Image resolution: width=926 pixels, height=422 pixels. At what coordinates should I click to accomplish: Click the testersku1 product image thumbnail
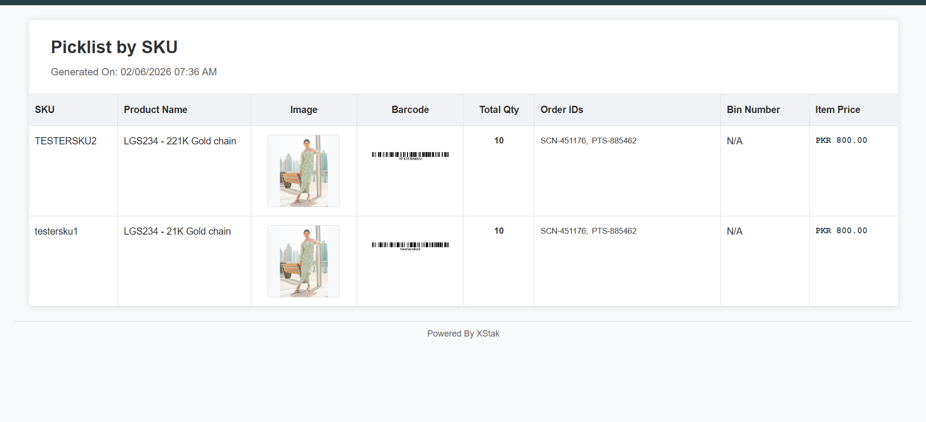click(x=304, y=261)
